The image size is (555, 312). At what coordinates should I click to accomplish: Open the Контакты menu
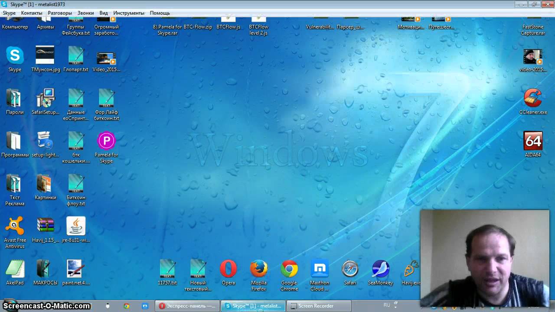(x=32, y=13)
